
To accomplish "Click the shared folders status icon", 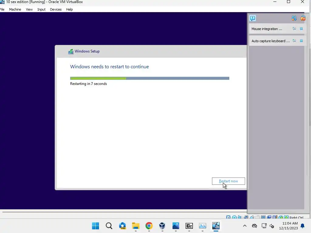I will coord(258,217).
